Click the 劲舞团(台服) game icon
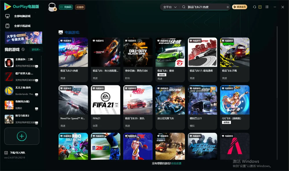Image resolution: width=289 pixels, height=171 pixels. 9,105
